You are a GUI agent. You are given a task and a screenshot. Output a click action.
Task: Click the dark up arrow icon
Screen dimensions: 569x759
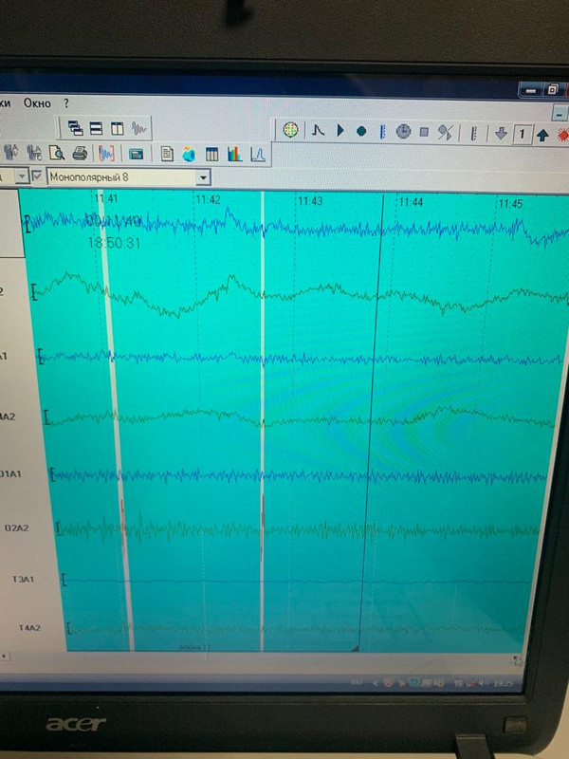542,135
